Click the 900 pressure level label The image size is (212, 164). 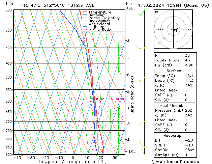(9, 155)
